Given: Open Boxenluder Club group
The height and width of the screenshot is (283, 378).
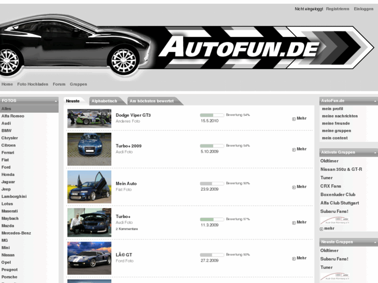Looking at the screenshot, I should 338,194.
